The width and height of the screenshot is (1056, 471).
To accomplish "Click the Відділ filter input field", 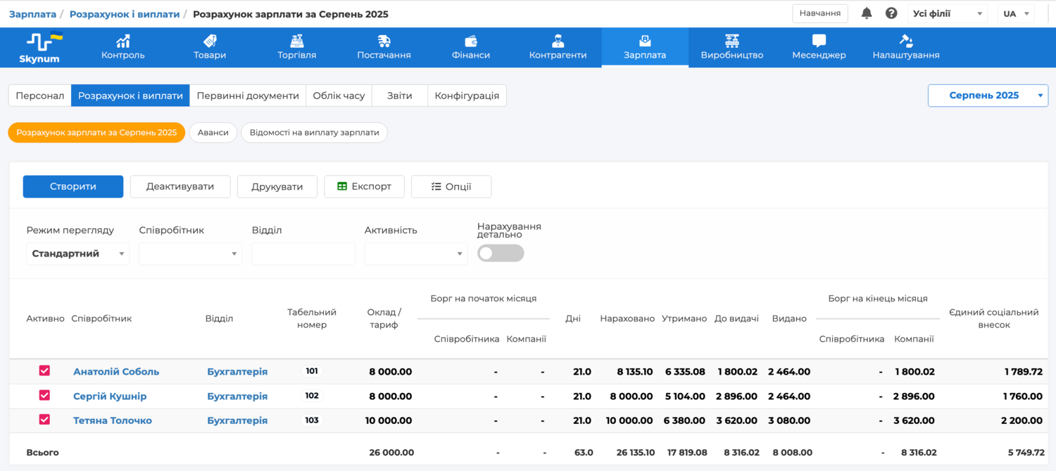I will pos(303,254).
